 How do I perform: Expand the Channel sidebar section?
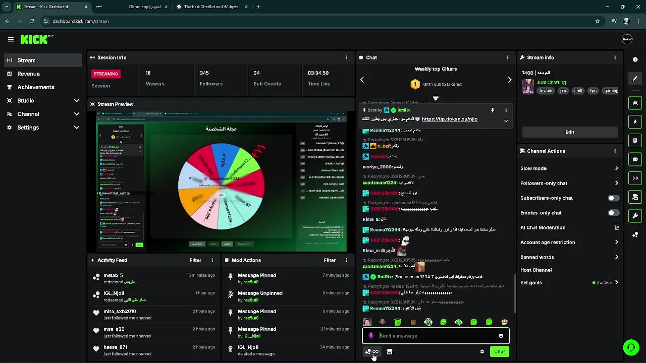click(x=77, y=114)
